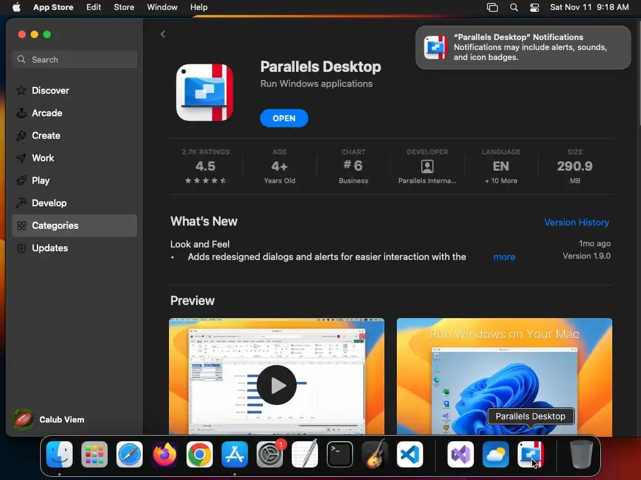The width and height of the screenshot is (641, 480).
Task: Click the Parallels Desktop notification banner
Action: [523, 47]
